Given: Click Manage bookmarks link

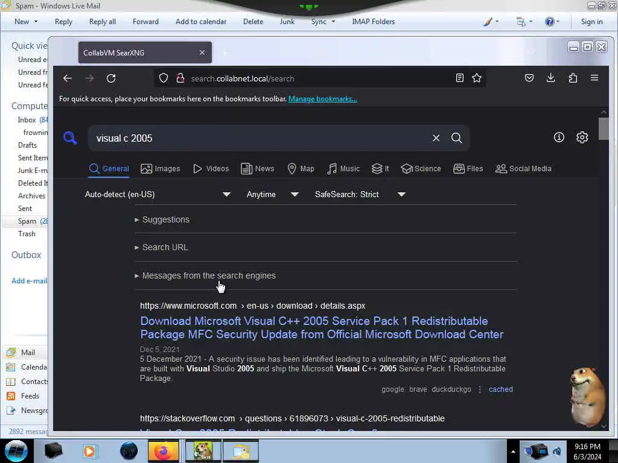Looking at the screenshot, I should [323, 99].
